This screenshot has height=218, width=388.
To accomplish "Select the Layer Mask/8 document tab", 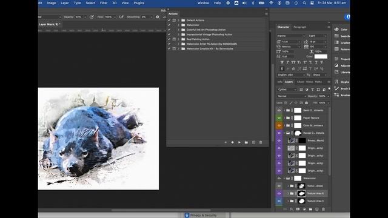I will point(50,24).
